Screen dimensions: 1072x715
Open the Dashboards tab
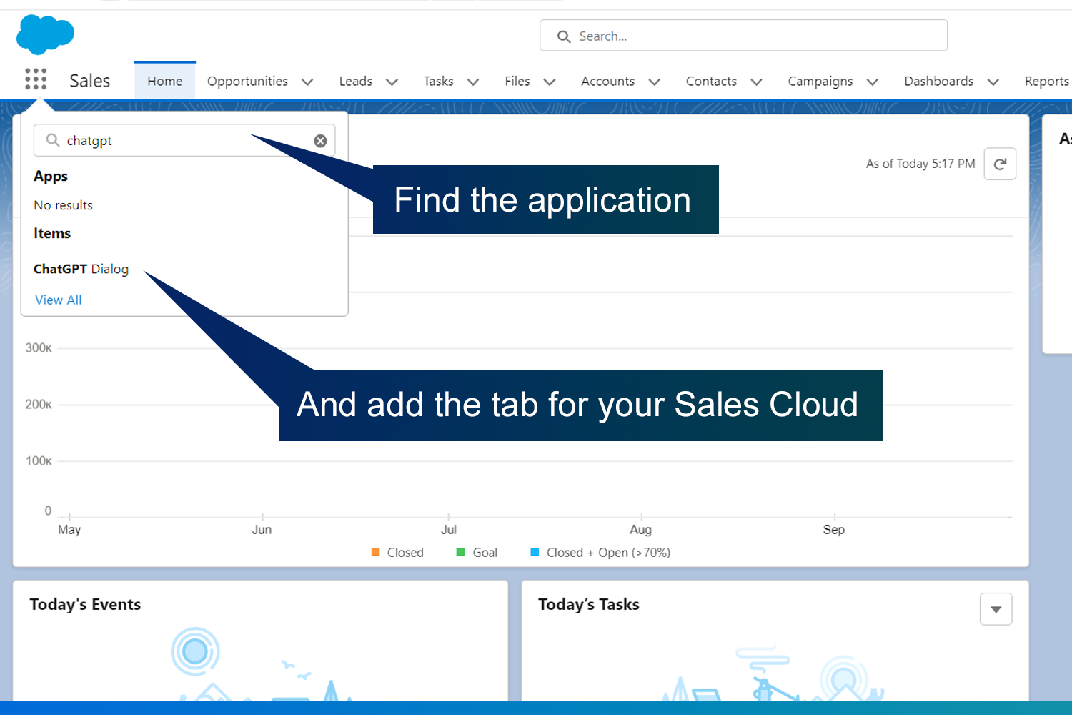938,81
